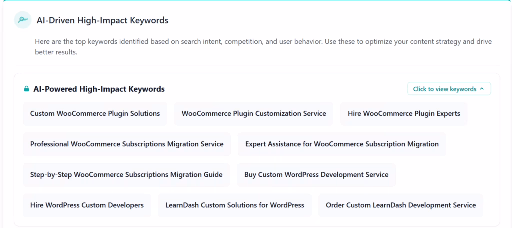Select 'WooCommerce Plugin Customization Service' keyword chip

tap(253, 113)
